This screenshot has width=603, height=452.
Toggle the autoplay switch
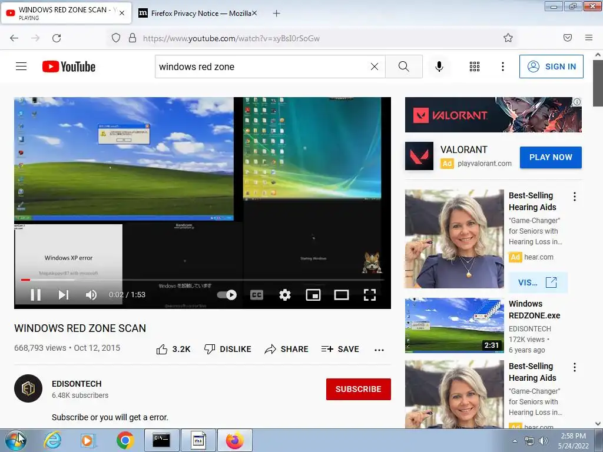tap(227, 295)
